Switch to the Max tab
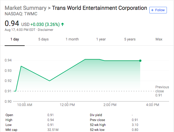Image resolution: width=174 pixels, height=132 pixels. 159,39
